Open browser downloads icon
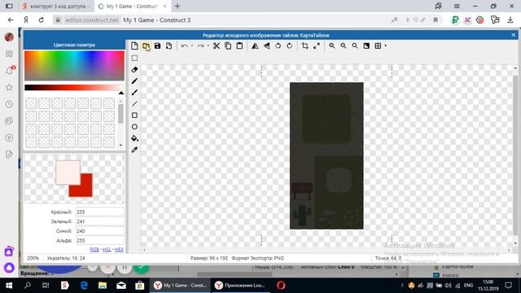The height and width of the screenshot is (293, 521). pyautogui.click(x=510, y=20)
